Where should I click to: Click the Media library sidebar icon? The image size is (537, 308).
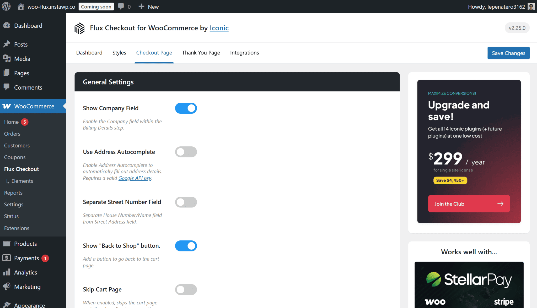click(7, 59)
